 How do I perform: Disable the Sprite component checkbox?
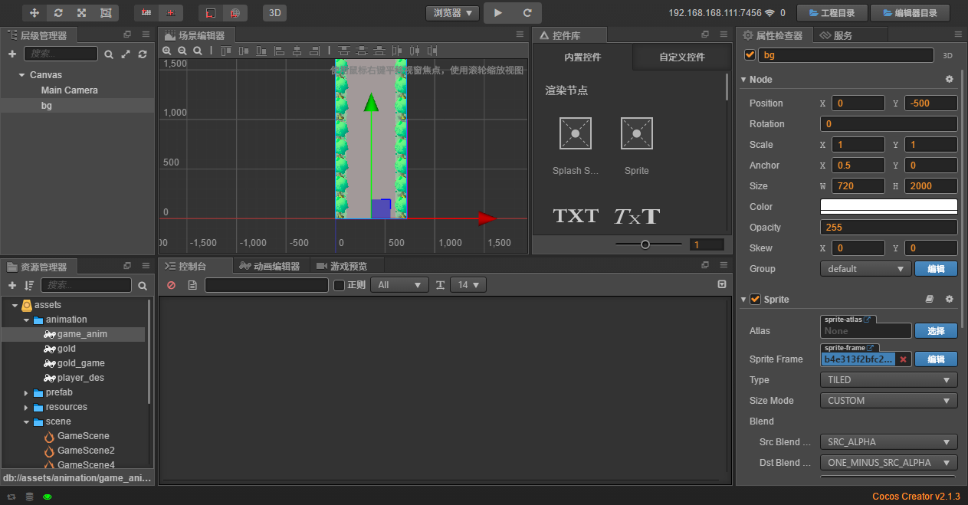[755, 300]
